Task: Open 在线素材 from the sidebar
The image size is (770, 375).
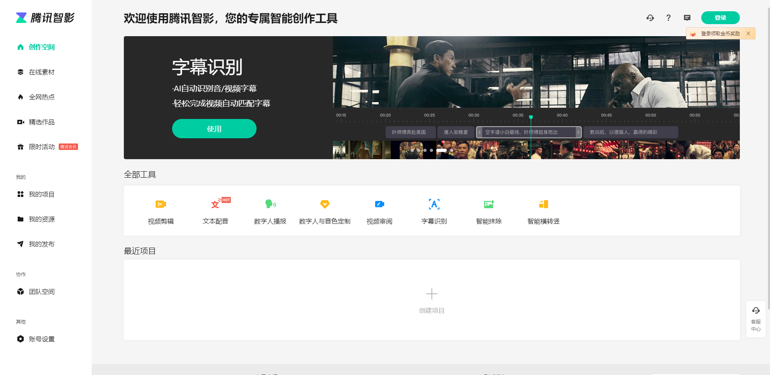Action: point(41,72)
